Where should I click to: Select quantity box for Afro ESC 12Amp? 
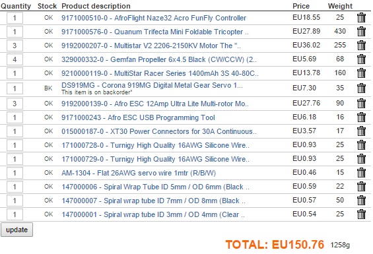tap(15, 104)
